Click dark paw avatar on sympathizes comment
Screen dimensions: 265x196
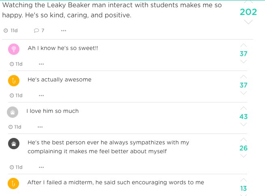[x=14, y=144]
